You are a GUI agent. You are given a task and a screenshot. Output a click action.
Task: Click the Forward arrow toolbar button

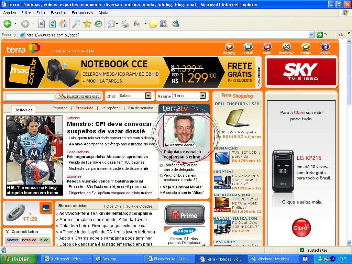25,24
